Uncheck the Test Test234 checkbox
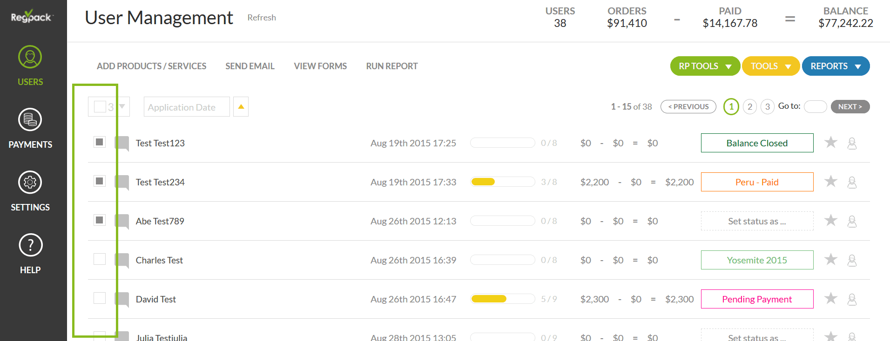The width and height of the screenshot is (890, 341). click(x=100, y=181)
